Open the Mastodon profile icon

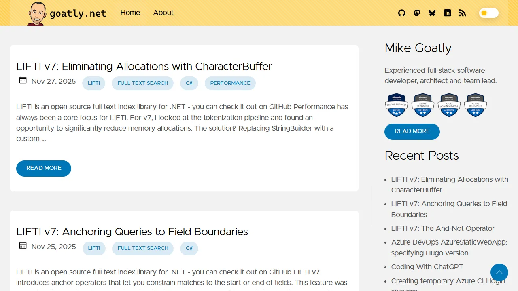pyautogui.click(x=417, y=13)
